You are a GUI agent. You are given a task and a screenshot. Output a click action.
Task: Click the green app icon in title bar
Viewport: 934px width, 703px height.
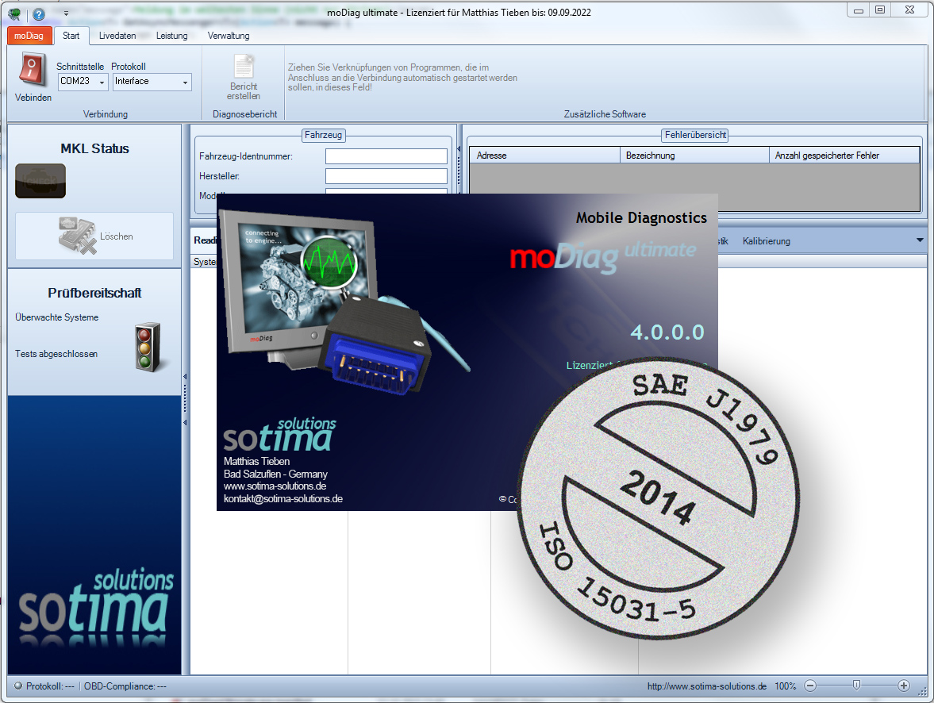[x=14, y=13]
